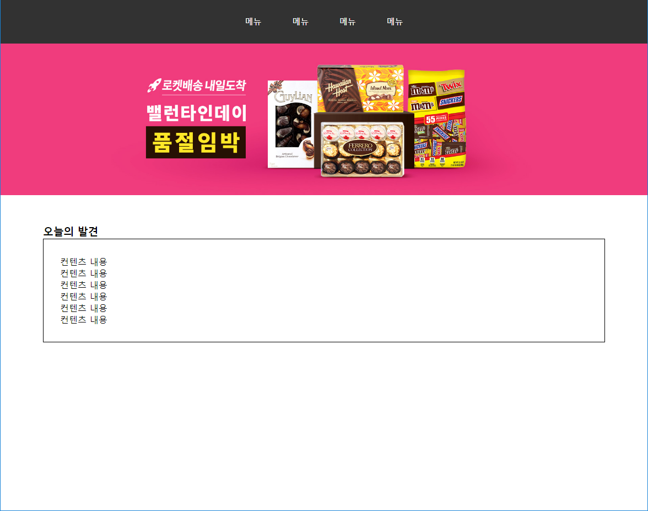
Task: Click the 밸런타인데이 banner headline
Action: (x=197, y=113)
